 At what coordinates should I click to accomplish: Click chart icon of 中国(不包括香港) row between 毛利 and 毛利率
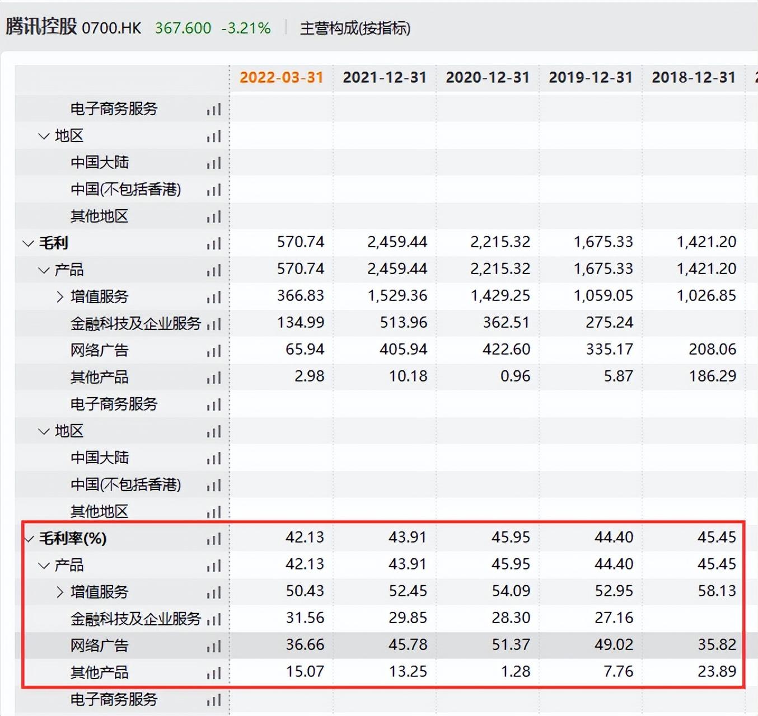(214, 485)
